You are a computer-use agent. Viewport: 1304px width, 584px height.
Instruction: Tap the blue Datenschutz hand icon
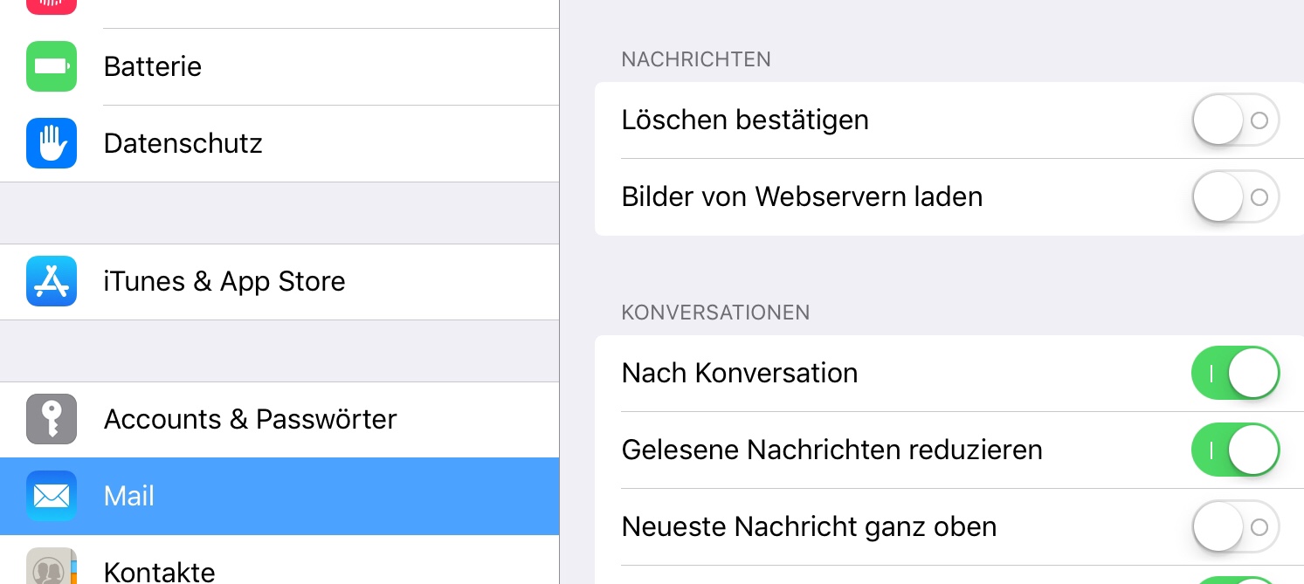pos(52,143)
